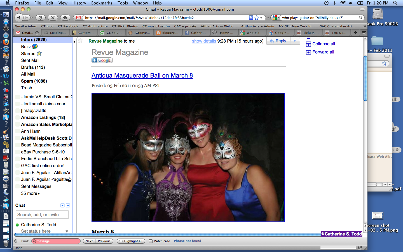The height and width of the screenshot is (252, 403).
Task: Open the Inbox (2828) folder
Action: (34, 40)
